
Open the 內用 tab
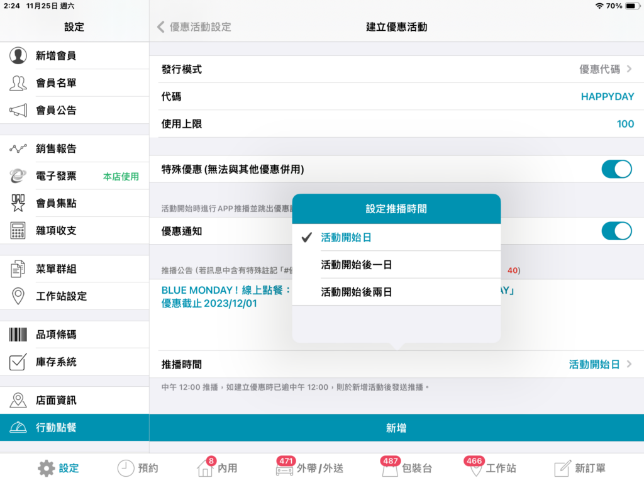click(x=217, y=468)
